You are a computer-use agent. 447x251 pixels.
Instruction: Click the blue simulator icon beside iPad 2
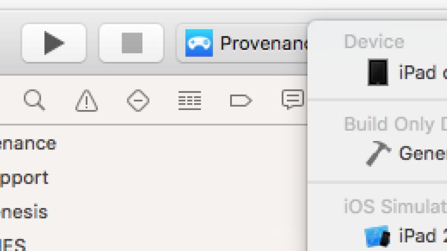tap(377, 236)
